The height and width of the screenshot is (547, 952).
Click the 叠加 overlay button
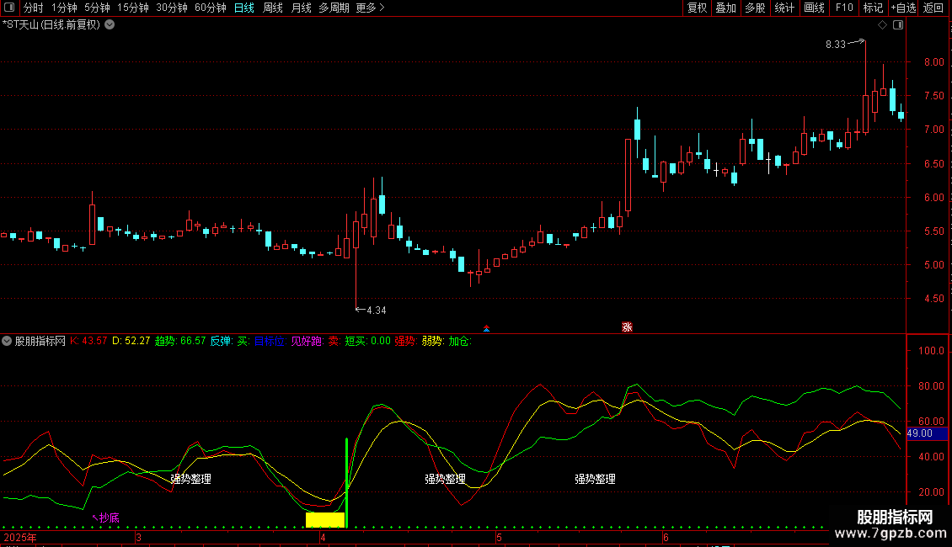point(725,8)
